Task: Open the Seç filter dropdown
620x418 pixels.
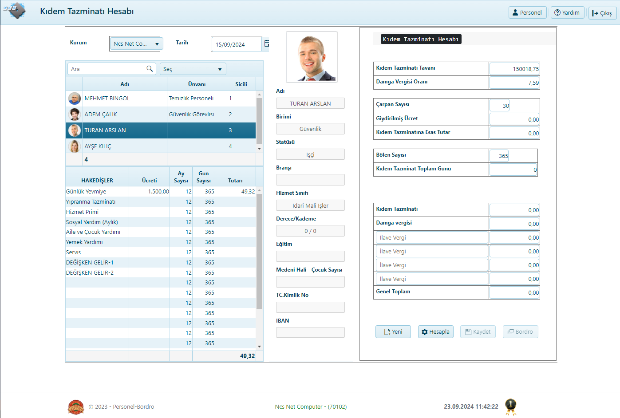Action: (x=193, y=69)
